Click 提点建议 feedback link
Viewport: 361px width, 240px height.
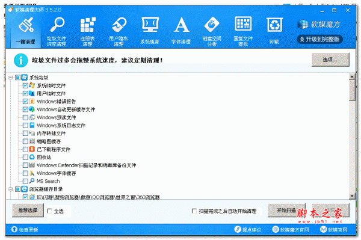point(248,229)
